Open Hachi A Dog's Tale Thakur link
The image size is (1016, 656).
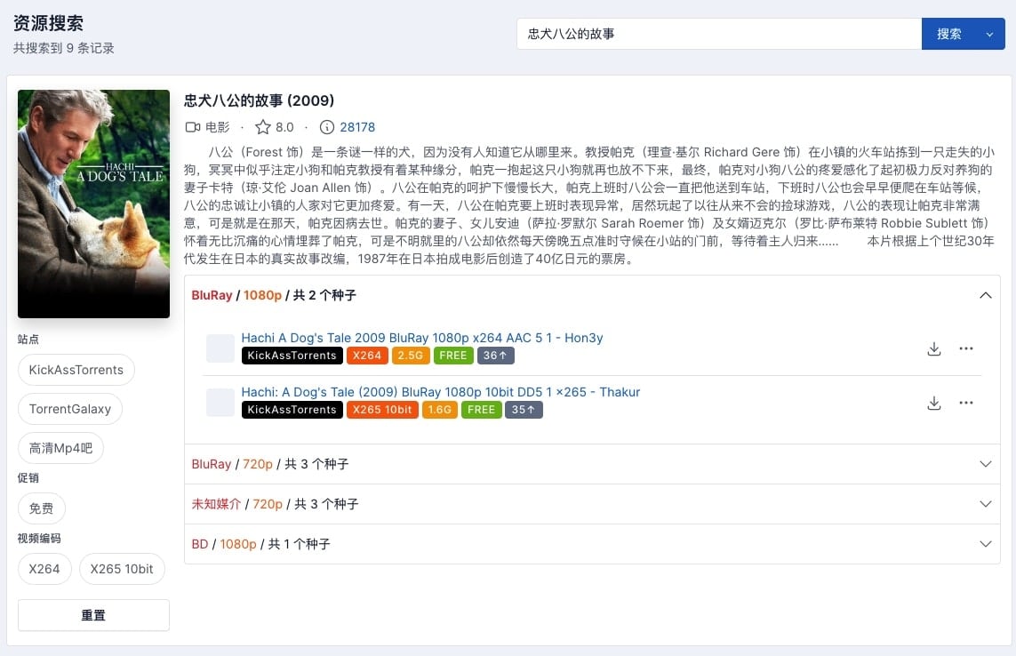tap(441, 392)
